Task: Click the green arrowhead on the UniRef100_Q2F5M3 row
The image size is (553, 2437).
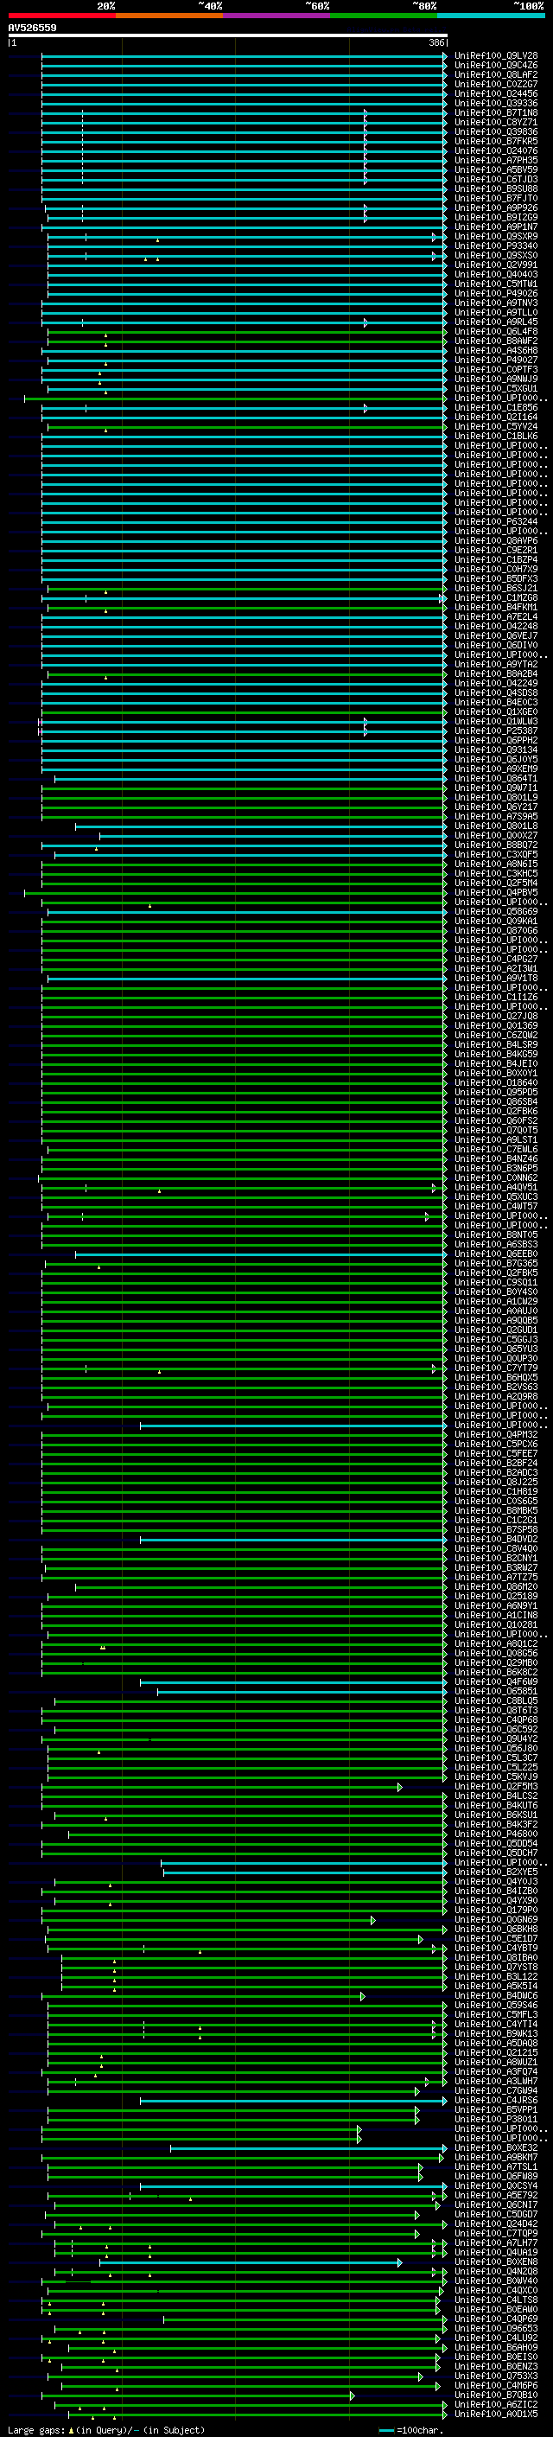Action: click(x=399, y=1786)
